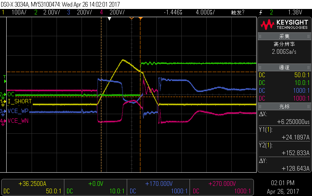Viewport: 312px width, 196px height.
Task: Click the blue 1000:1 probe ratio in 通道 panel
Action: coord(301,90)
